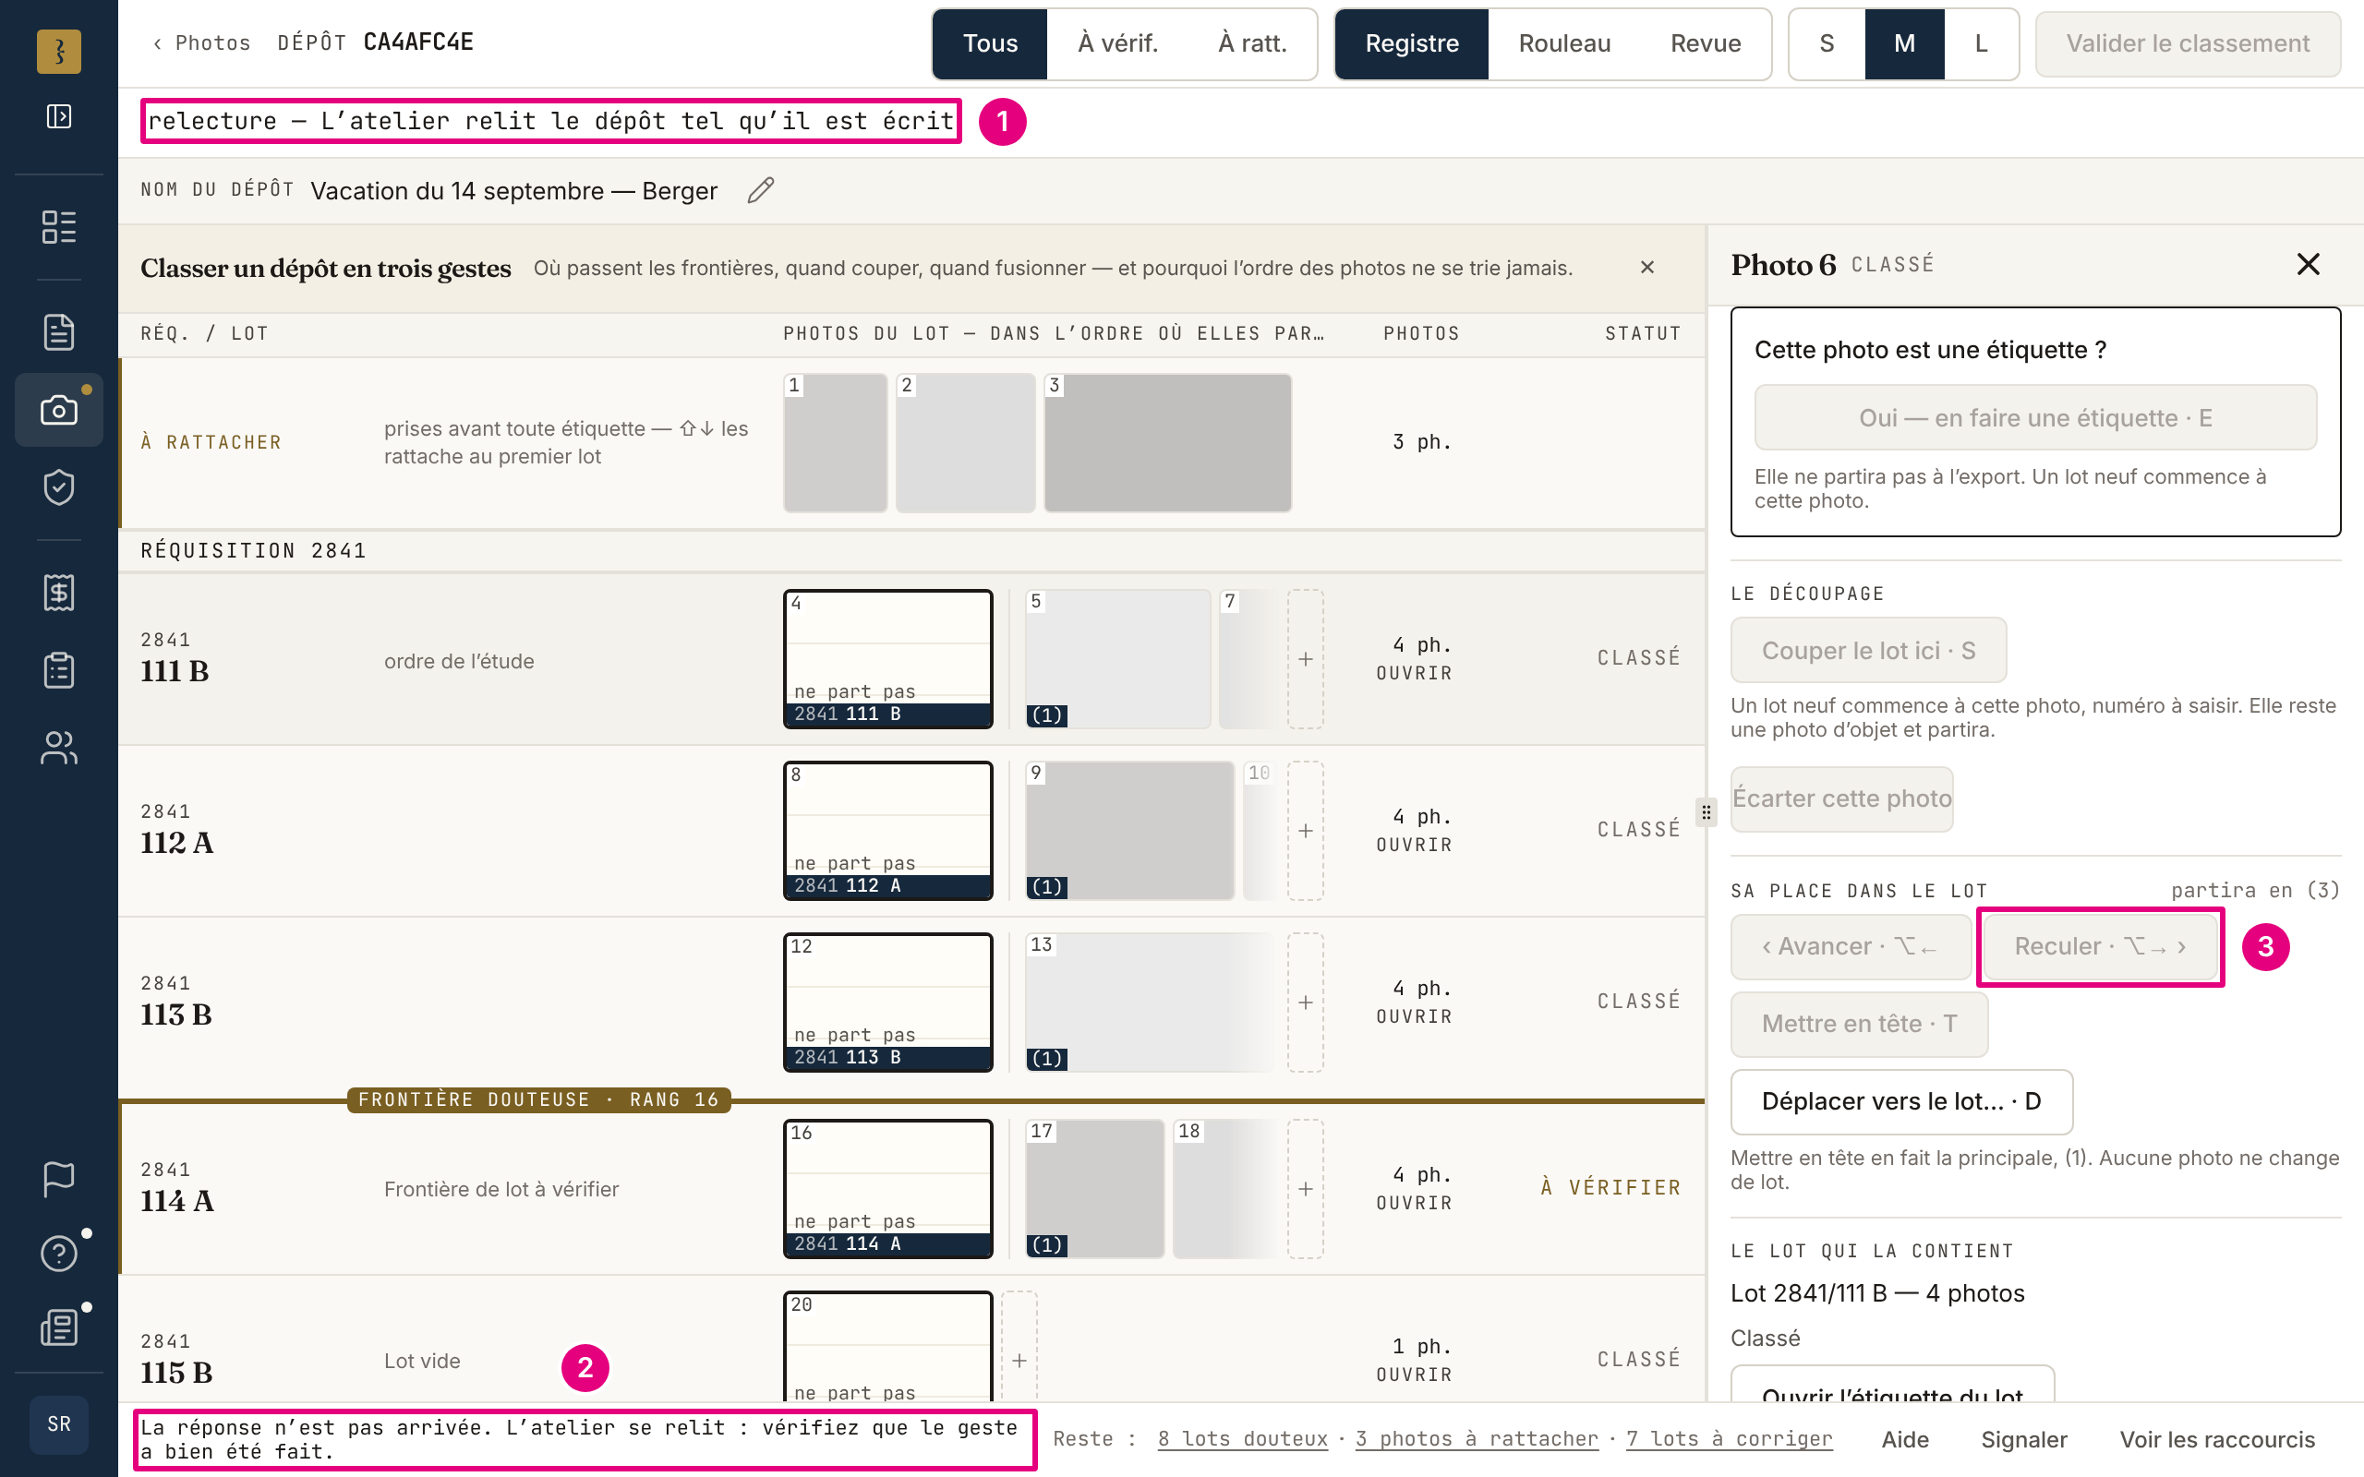Open the camera Photos icon in sidebar
Viewport: 2364px width, 1477px height.
pos(58,410)
